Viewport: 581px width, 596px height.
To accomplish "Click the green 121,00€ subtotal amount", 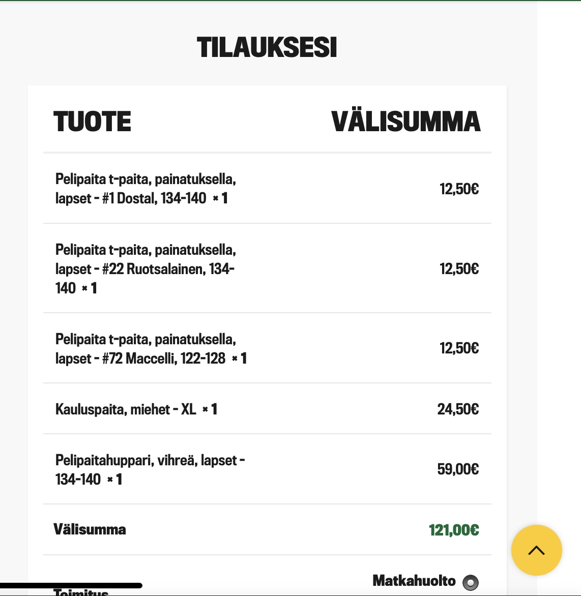I will 454,530.
